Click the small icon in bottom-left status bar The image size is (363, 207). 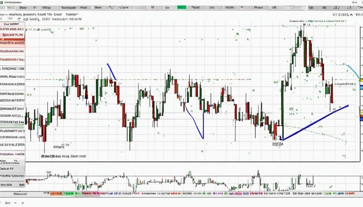(6, 202)
